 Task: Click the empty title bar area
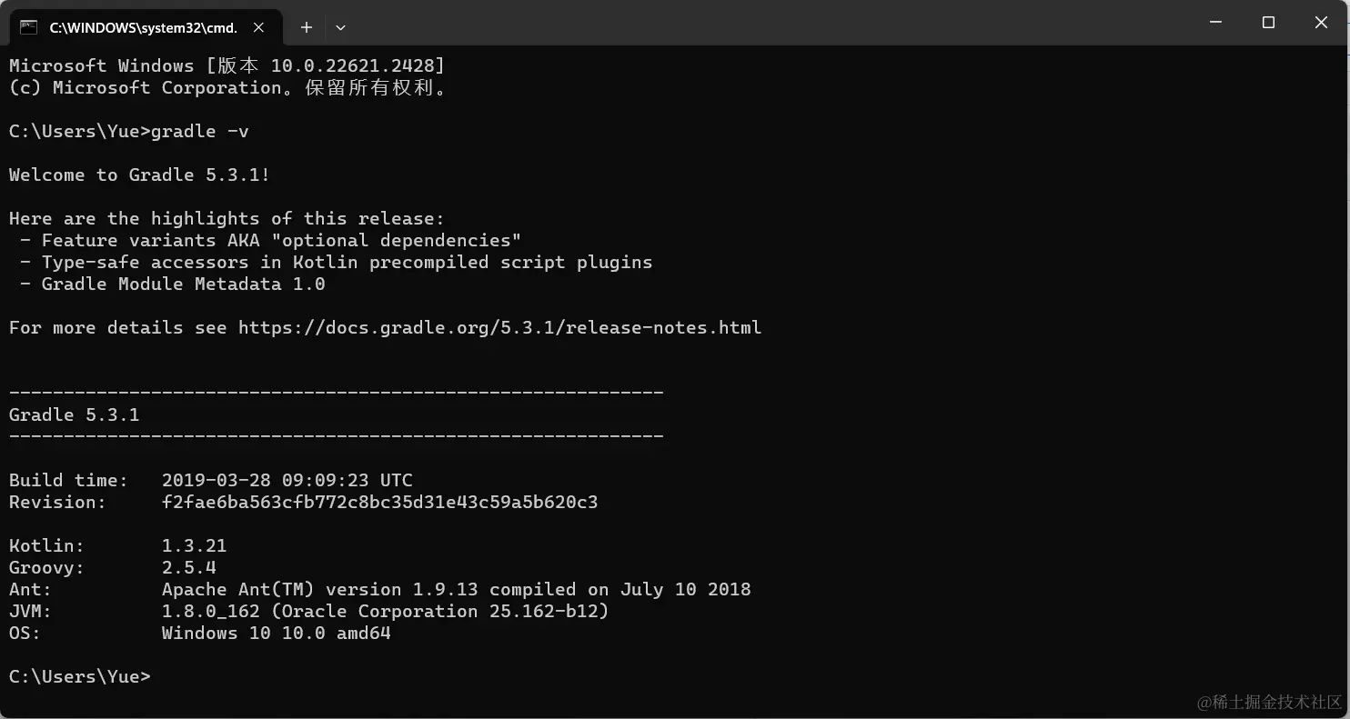[728, 23]
